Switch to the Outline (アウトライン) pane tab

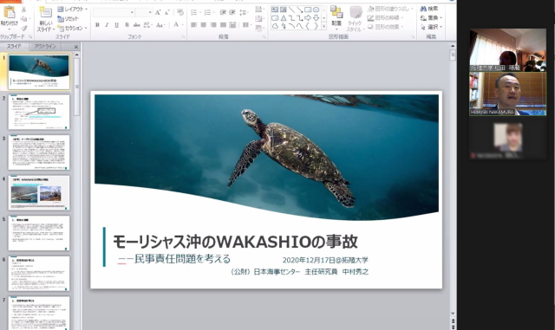coord(45,46)
